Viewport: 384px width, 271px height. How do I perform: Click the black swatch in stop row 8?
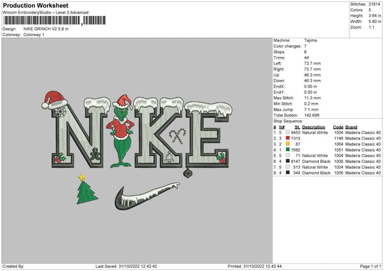(287, 173)
